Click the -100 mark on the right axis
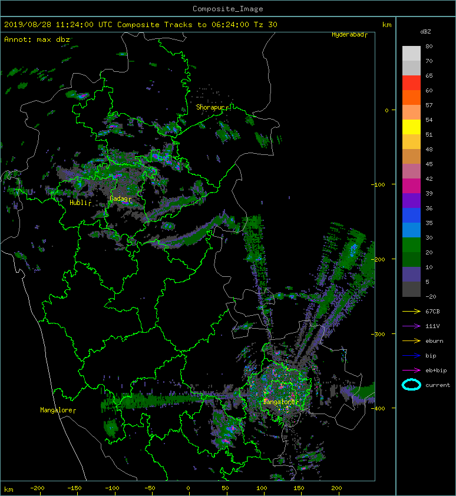The height and width of the screenshot is (496, 456). pos(378,184)
